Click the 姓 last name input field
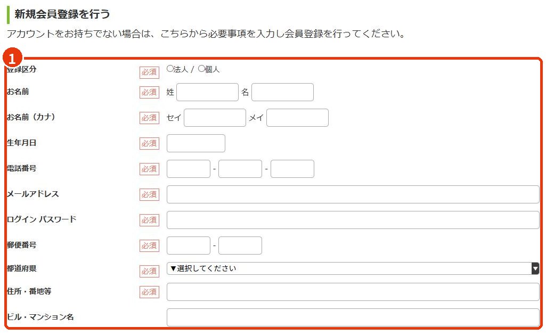This screenshot has height=335, width=546. pyautogui.click(x=207, y=92)
